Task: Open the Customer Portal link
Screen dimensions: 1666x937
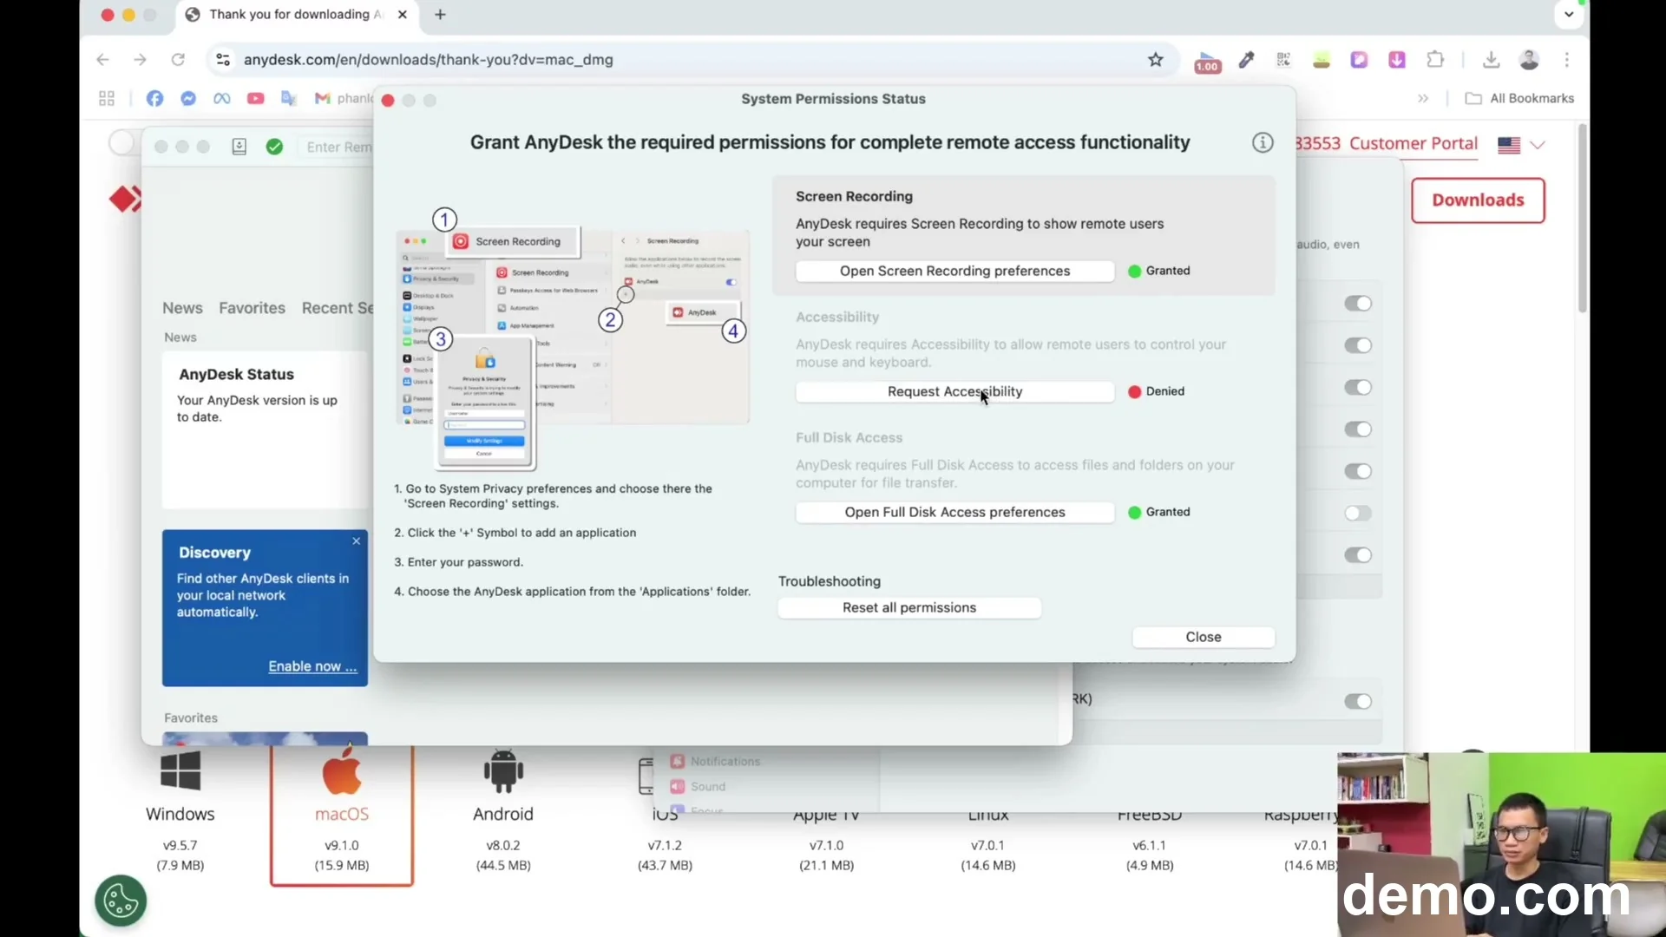Action: (1413, 144)
